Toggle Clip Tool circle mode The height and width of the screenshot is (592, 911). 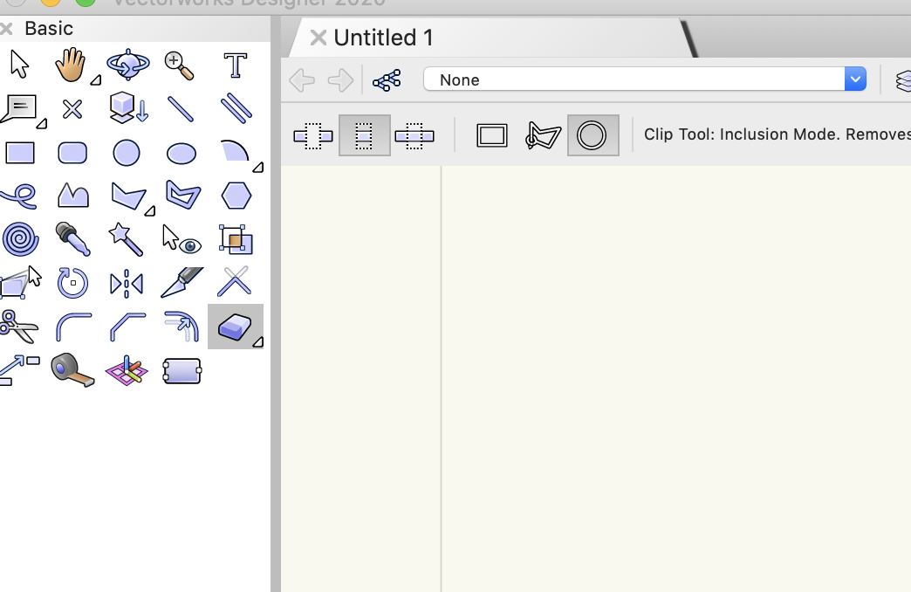coord(592,135)
